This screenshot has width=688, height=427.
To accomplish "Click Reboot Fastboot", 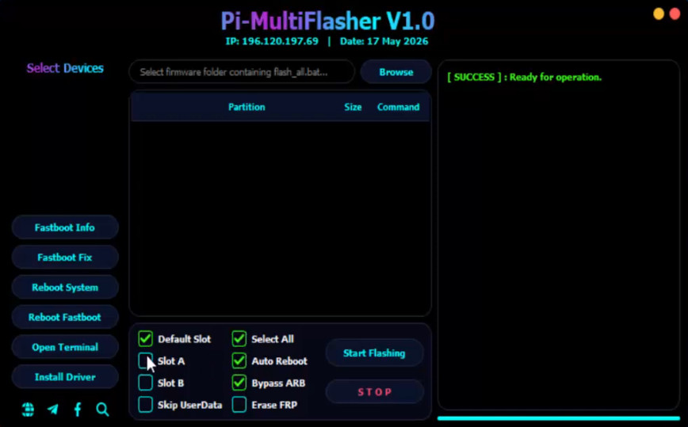I will 65,317.
